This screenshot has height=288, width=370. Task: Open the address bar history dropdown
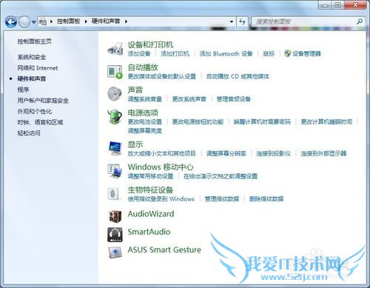point(232,21)
